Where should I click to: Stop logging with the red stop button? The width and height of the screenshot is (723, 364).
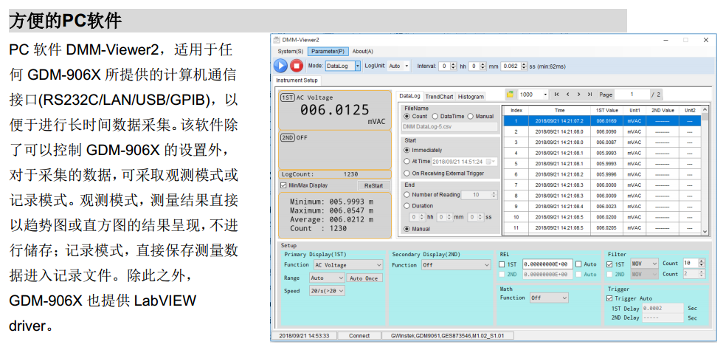point(297,66)
